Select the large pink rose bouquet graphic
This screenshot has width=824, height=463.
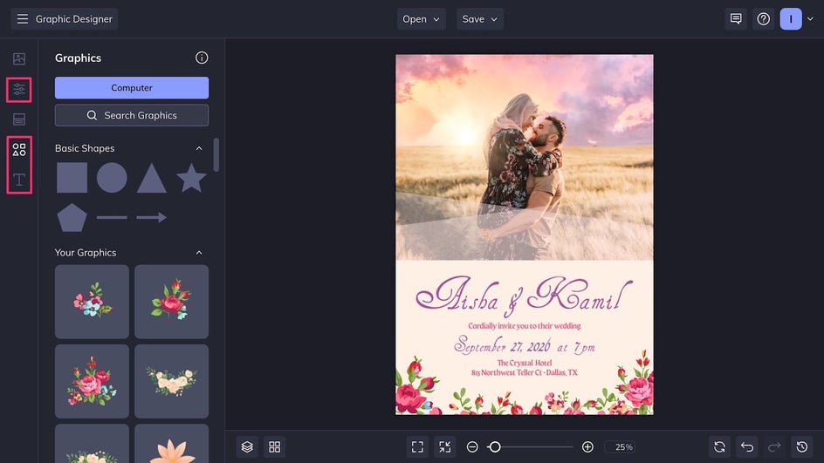click(x=92, y=382)
